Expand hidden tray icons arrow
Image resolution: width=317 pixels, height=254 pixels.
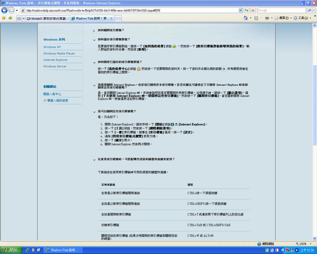[283, 251]
